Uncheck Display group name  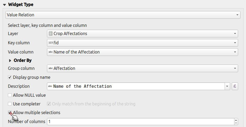tap(10, 77)
